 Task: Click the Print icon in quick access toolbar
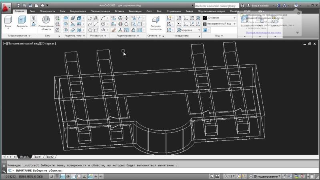point(42,5)
